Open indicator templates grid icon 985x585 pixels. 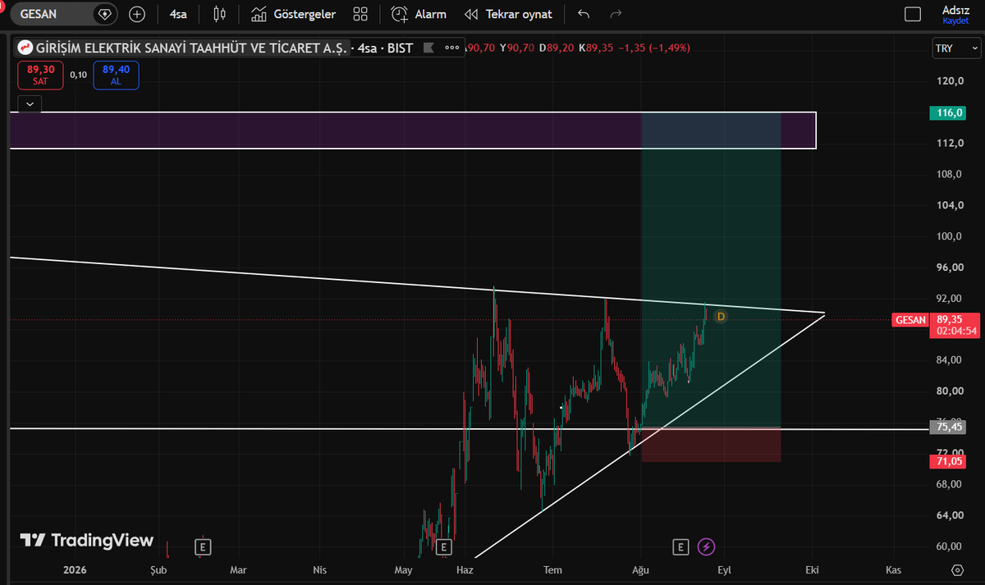[360, 14]
